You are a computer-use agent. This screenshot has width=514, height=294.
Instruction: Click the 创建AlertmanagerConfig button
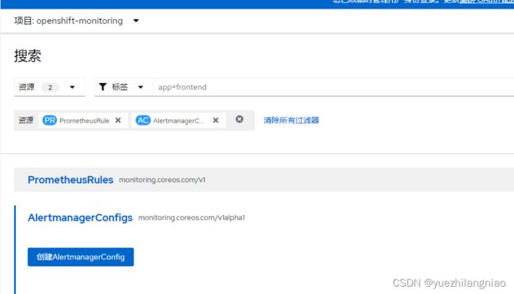(x=81, y=257)
